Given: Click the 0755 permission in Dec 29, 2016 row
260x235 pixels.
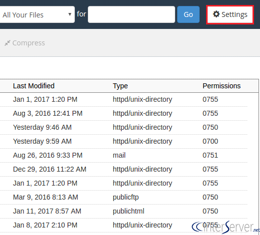Looking at the screenshot, I should (x=210, y=169).
